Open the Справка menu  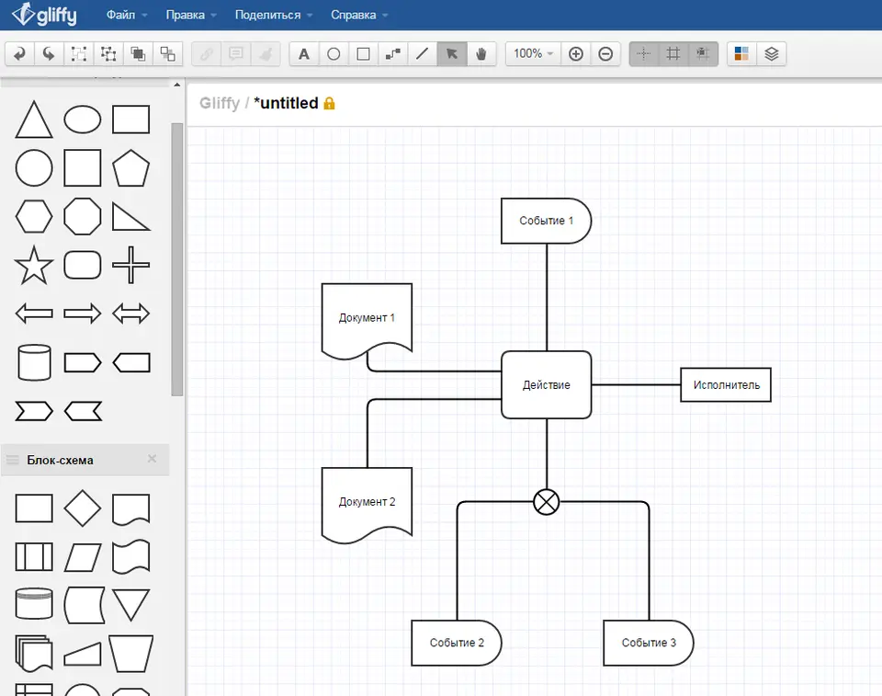359,16
